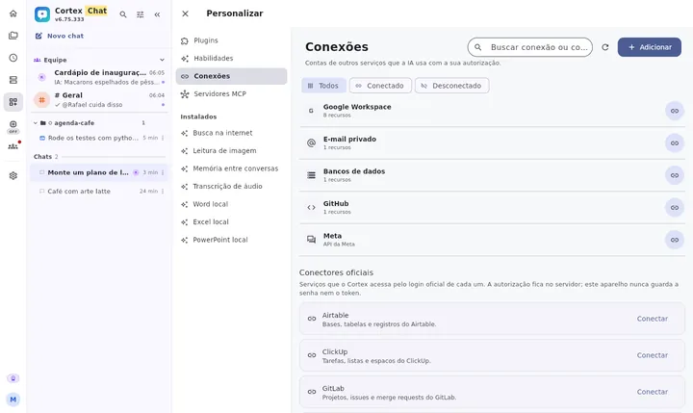Viewport: 693px width, 413px height.
Task: Click the link icon for Meta
Action: pos(675,240)
